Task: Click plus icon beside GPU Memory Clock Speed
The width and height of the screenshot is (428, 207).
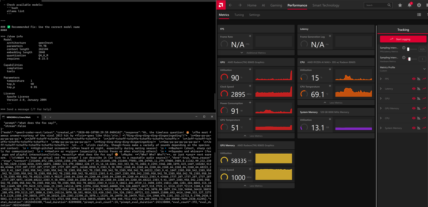Action: click(250, 170)
